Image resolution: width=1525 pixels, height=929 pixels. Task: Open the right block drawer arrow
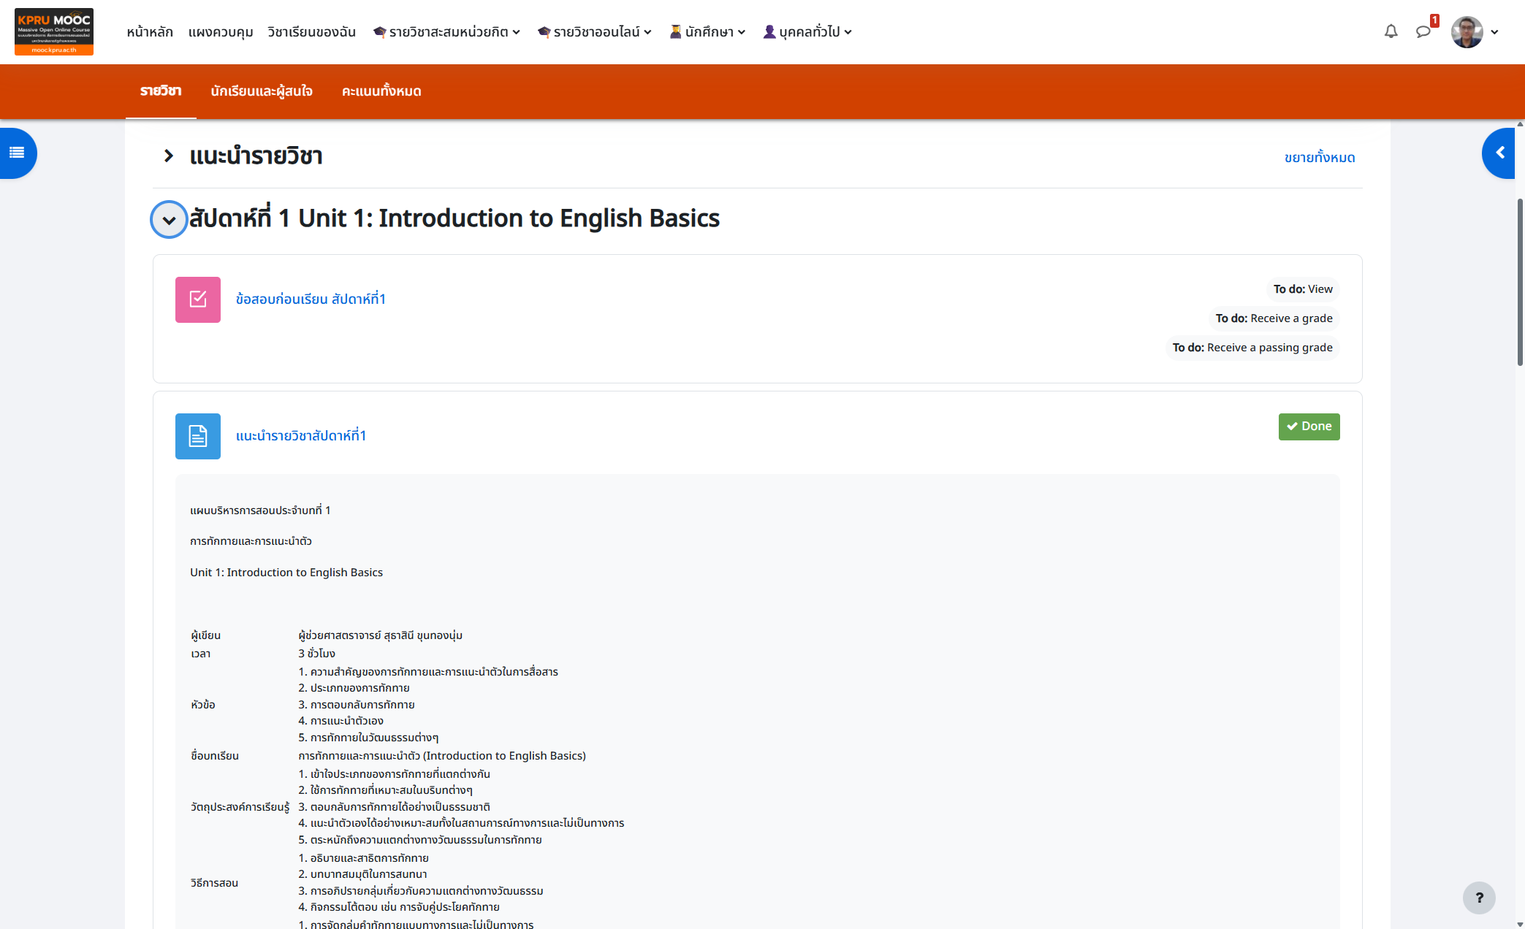(1499, 153)
